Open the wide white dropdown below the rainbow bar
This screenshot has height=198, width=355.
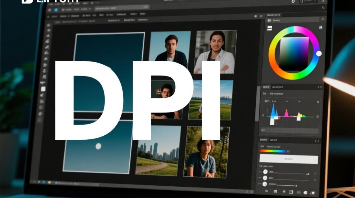[x=288, y=159]
